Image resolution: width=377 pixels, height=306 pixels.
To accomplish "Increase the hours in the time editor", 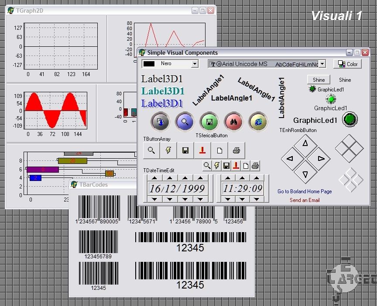I will click(228, 178).
